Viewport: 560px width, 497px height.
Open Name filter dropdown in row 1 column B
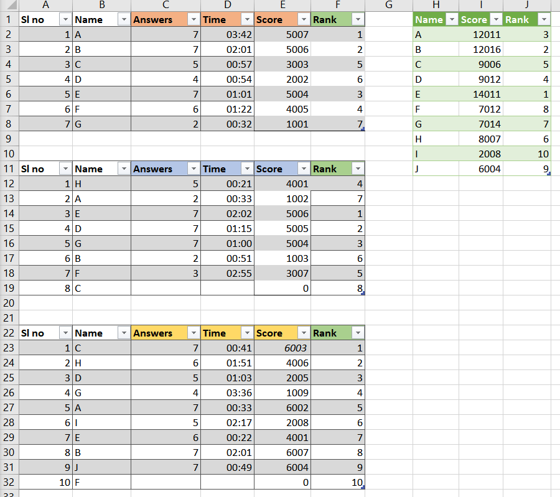(x=124, y=19)
